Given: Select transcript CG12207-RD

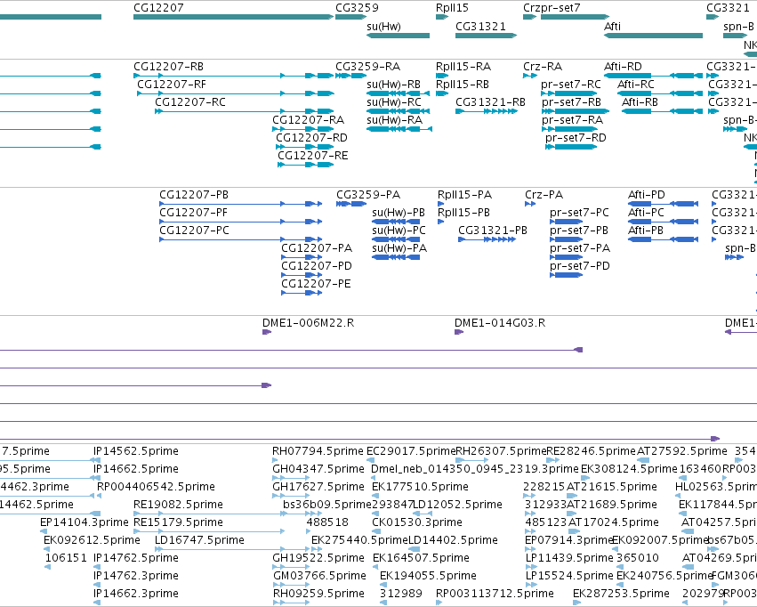Looking at the screenshot, I should 304,147.
